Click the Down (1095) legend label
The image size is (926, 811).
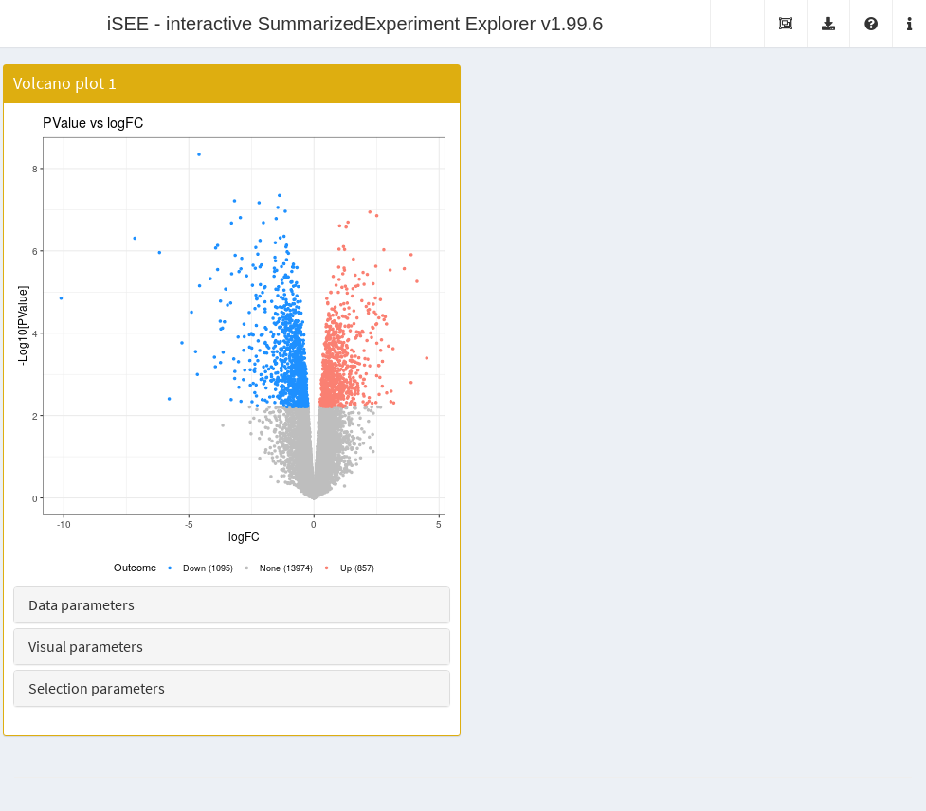click(x=208, y=568)
